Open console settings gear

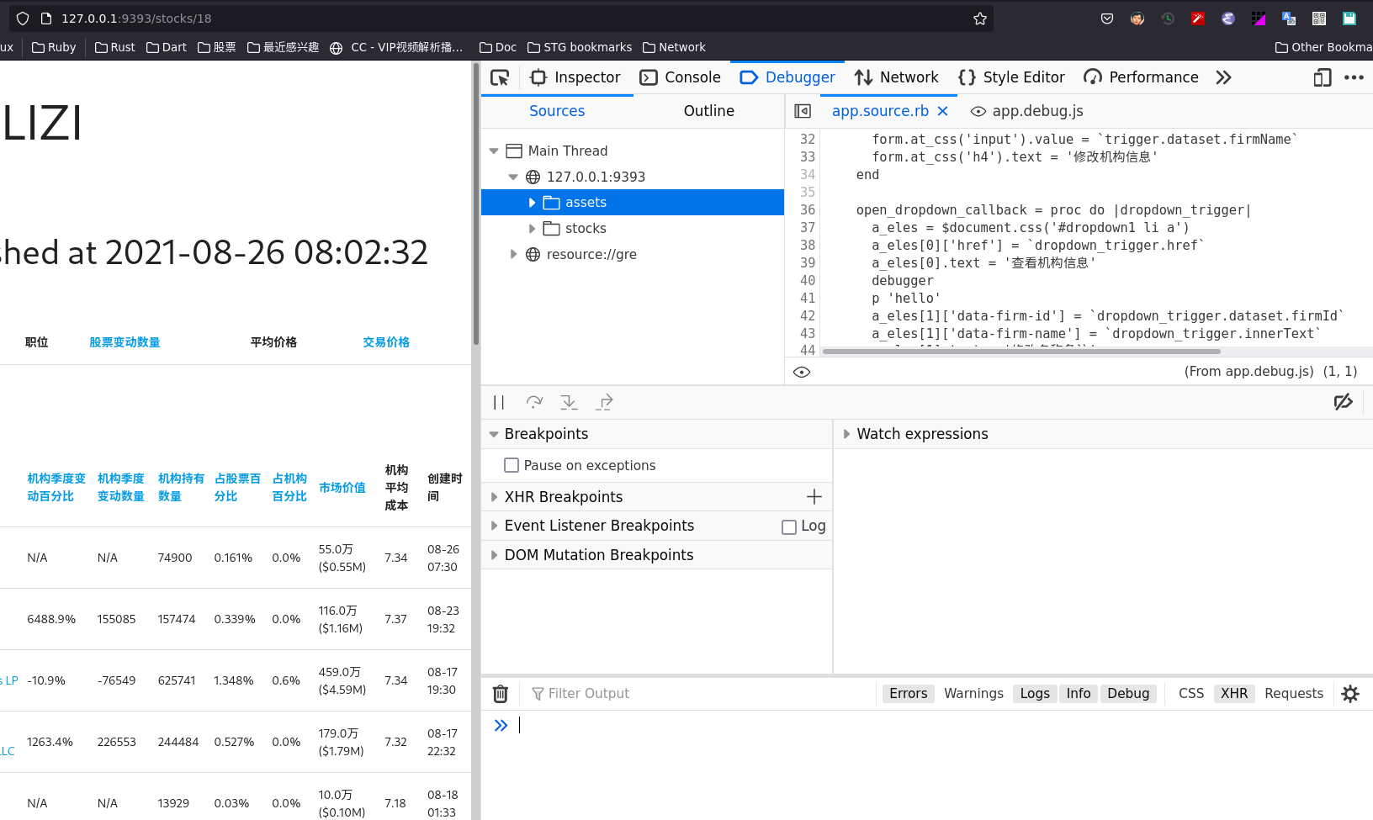point(1350,694)
